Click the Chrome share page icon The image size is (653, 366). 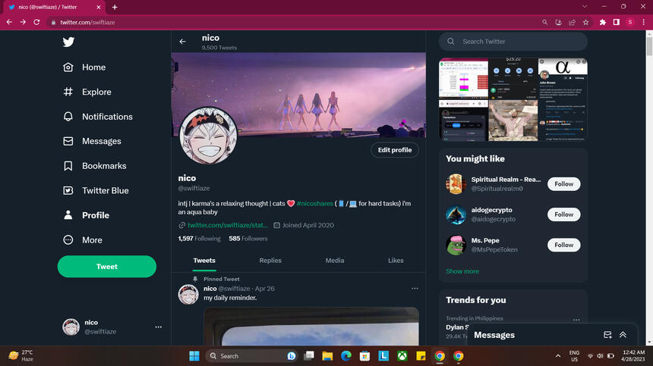coord(573,23)
